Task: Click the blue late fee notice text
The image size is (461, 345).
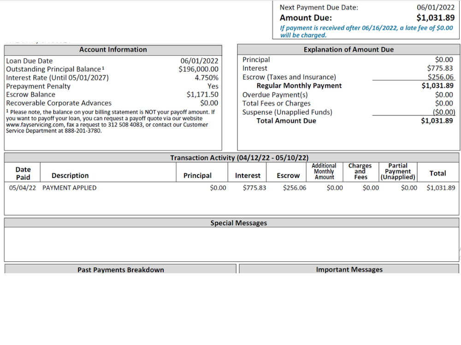Action: [366, 31]
